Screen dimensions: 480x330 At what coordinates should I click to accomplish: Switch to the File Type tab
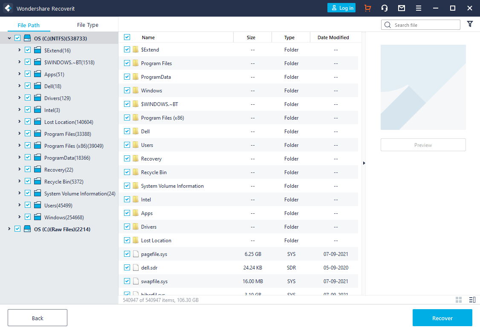click(x=87, y=25)
